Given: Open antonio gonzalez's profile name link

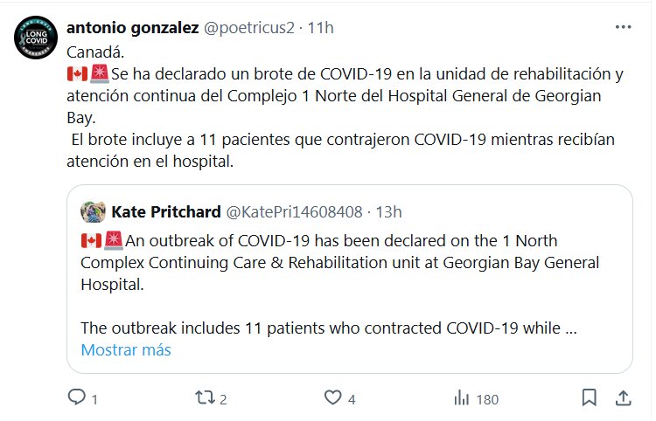Looking at the screenshot, I should click(133, 28).
